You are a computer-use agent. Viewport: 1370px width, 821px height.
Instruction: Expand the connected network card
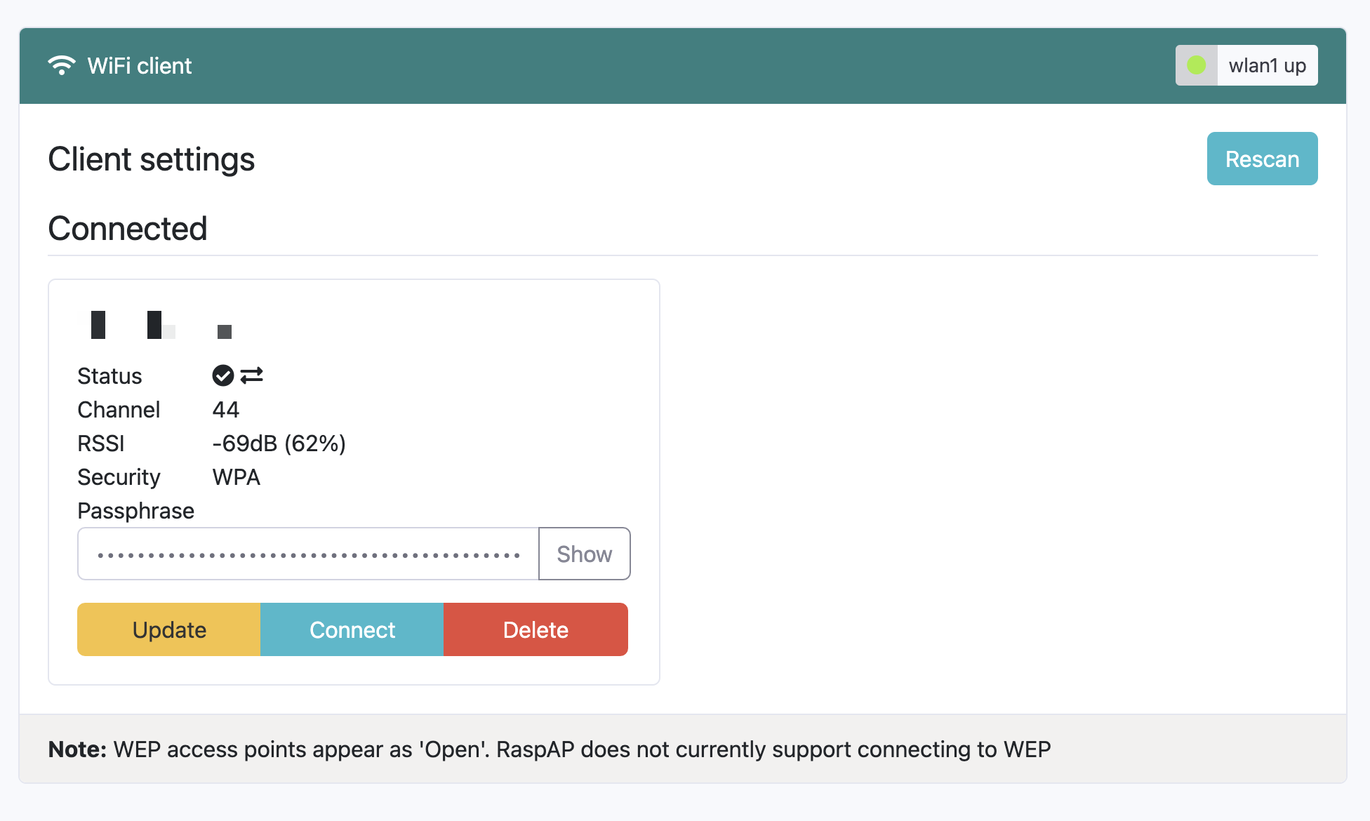354,481
